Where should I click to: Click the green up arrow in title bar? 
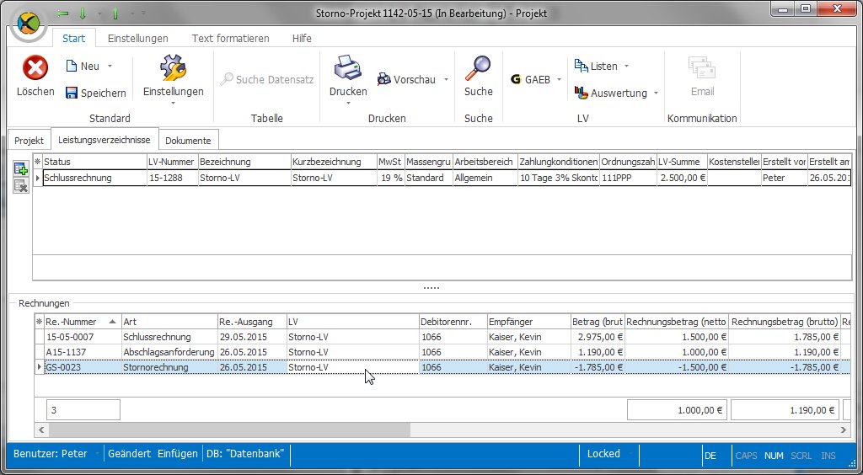[x=117, y=13]
